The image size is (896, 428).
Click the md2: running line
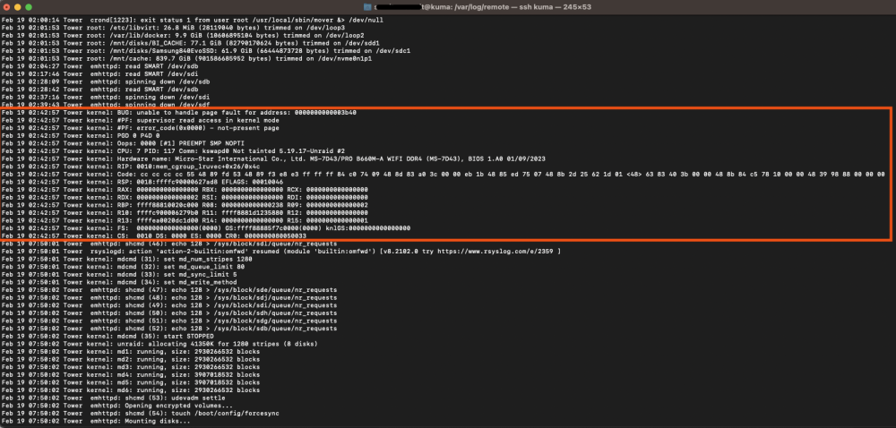click(x=131, y=359)
